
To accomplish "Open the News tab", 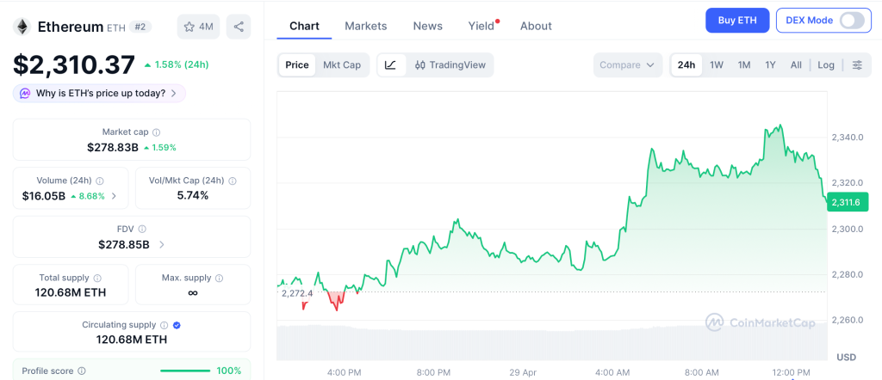I will tap(427, 26).
